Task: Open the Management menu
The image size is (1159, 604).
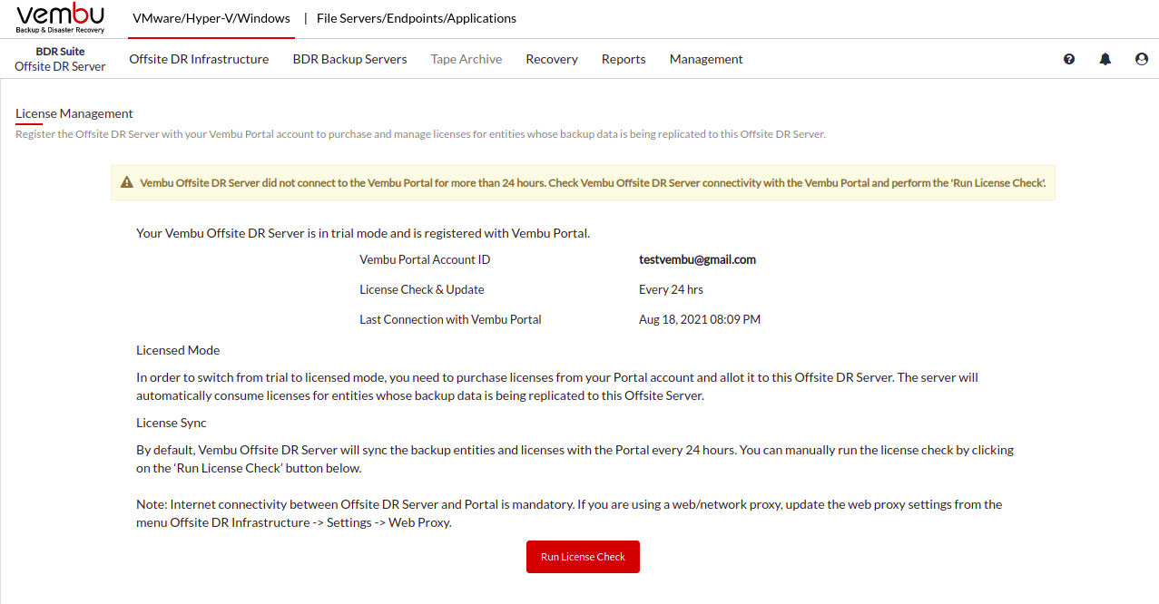Action: [x=706, y=59]
